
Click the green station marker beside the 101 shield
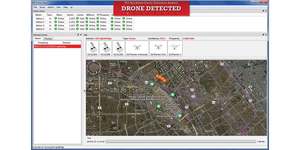[152, 84]
